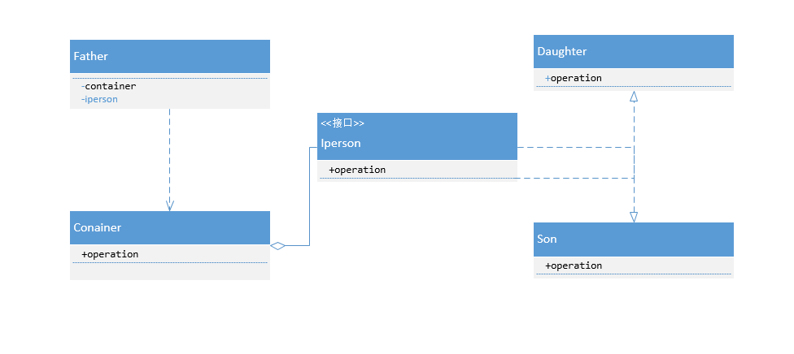Click +operation in the Conainer class
The width and height of the screenshot is (794, 354).
(111, 254)
